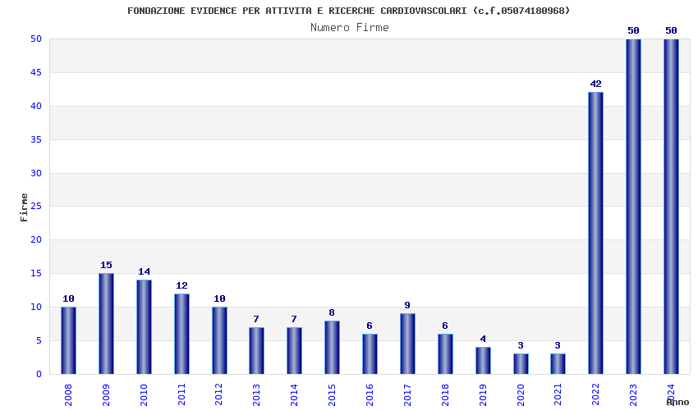This screenshot has height=410, width=698.
Task: Click the 2016 year label on x-axis
Action: (370, 395)
